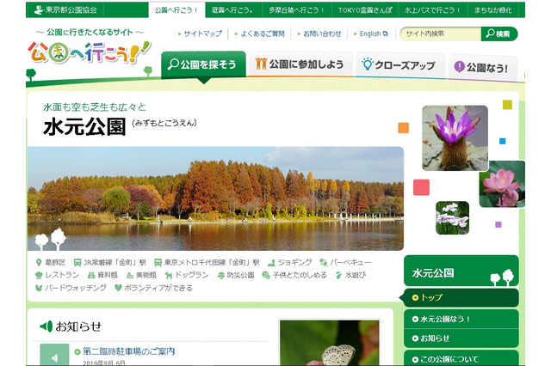Click the 葛飾区 location tag
The image size is (551, 366).
click(51, 263)
